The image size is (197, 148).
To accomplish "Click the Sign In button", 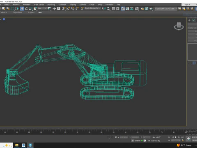I will point(187,5).
